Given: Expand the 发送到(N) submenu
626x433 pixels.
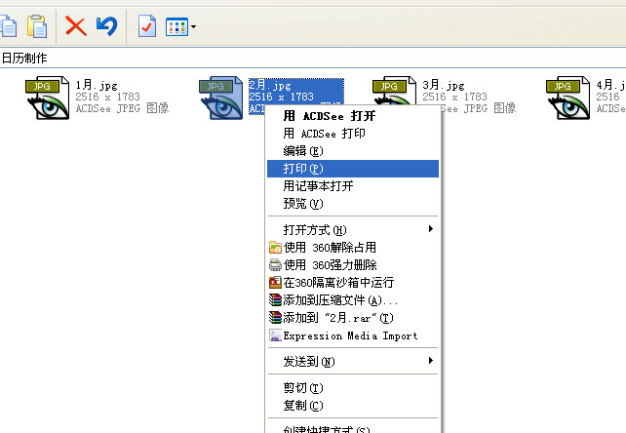Looking at the screenshot, I should point(353,362).
